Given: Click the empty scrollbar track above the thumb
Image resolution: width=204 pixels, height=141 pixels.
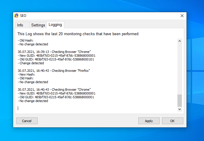Looking at the screenshot, I should point(179,69).
